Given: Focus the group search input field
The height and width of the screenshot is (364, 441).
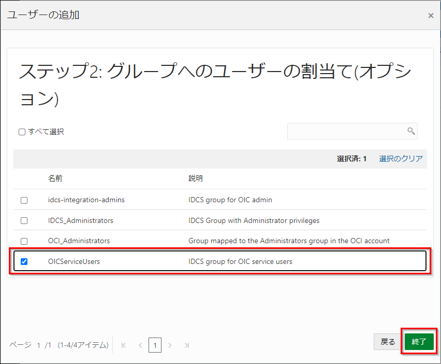Looking at the screenshot, I should coord(347,131).
